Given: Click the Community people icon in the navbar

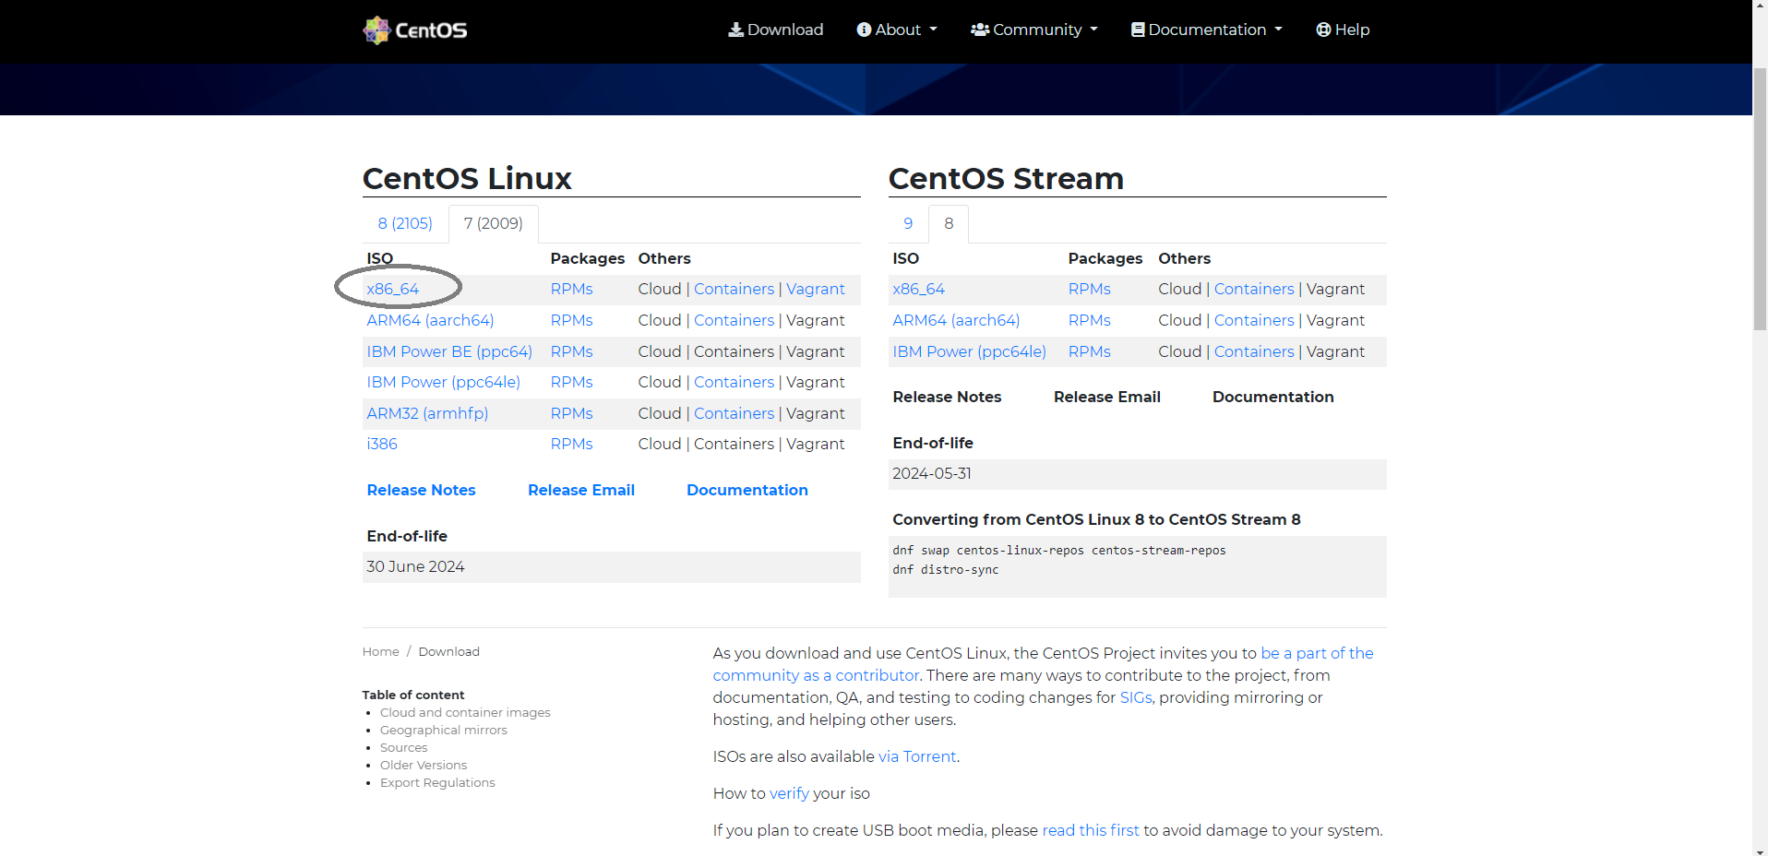Looking at the screenshot, I should (980, 30).
